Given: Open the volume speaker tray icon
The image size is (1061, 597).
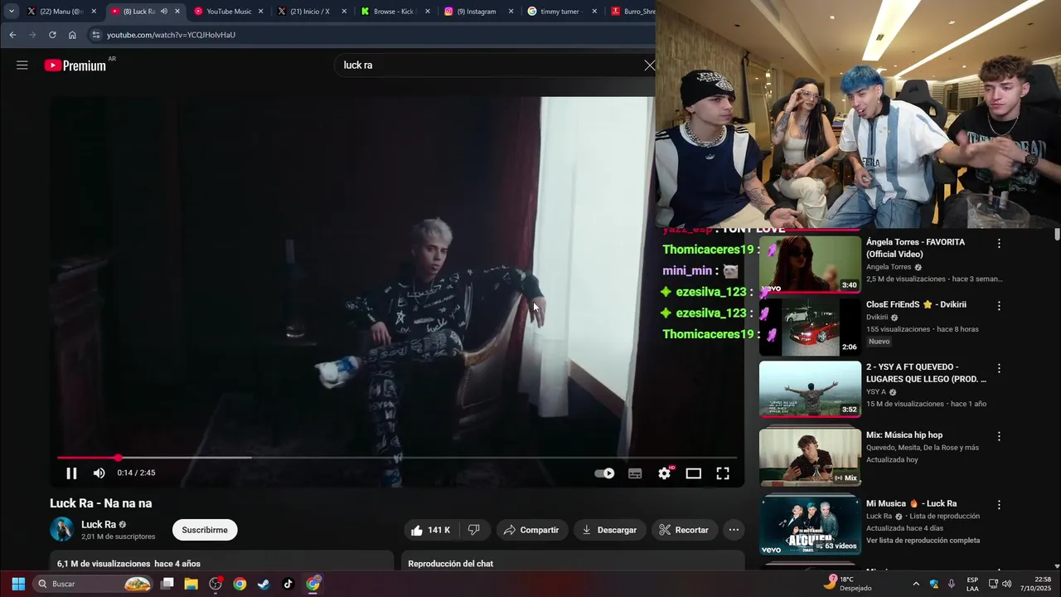Looking at the screenshot, I should pyautogui.click(x=1006, y=584).
